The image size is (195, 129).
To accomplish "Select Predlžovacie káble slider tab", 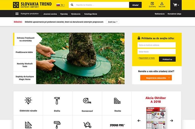I will click(x=25, y=52).
